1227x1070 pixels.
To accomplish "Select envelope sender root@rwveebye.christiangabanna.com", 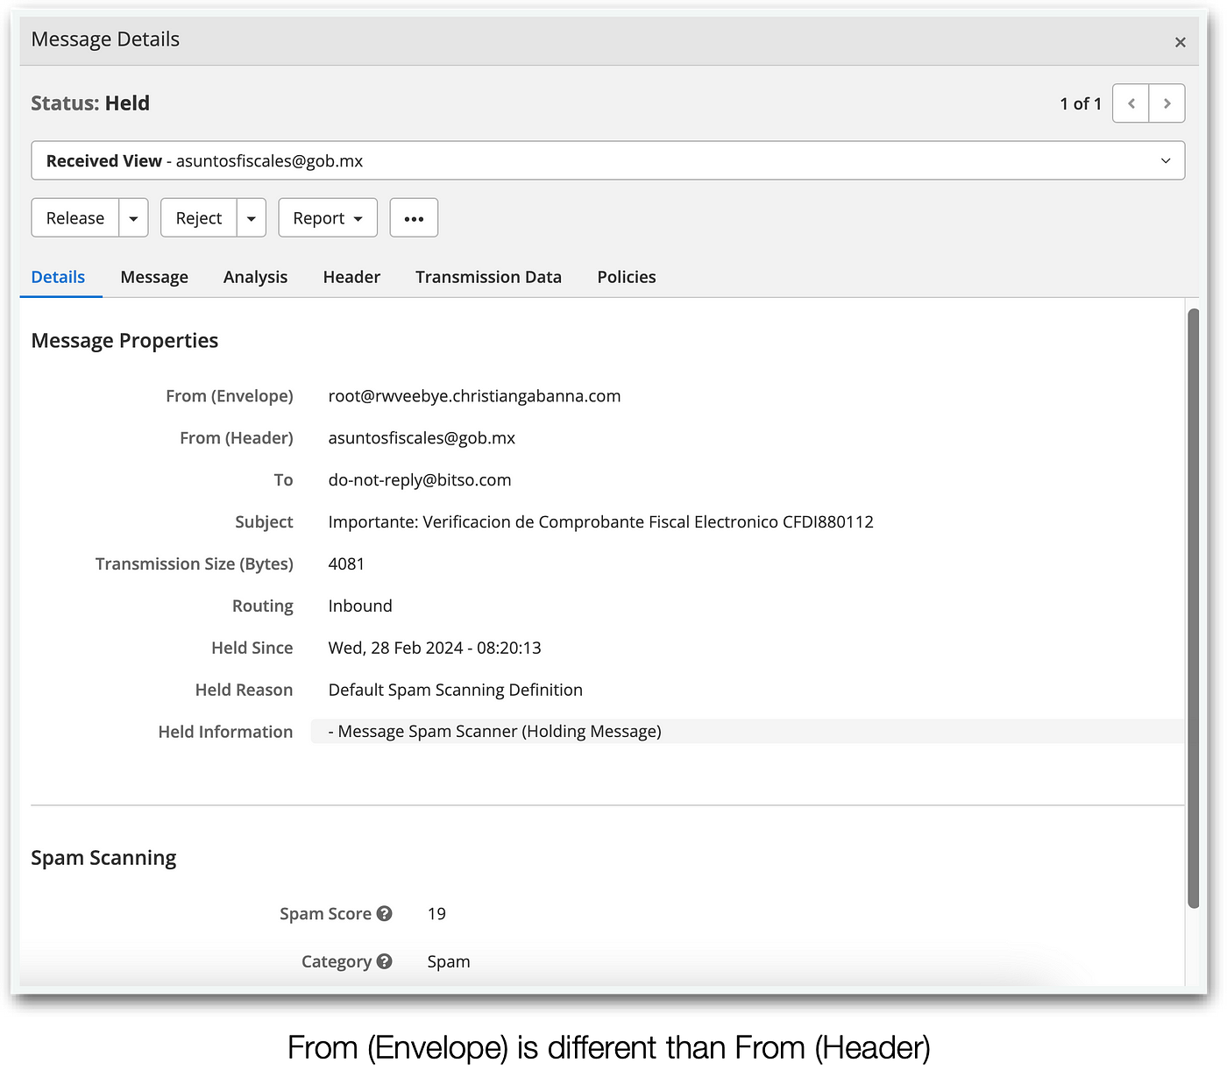I will coord(474,396).
